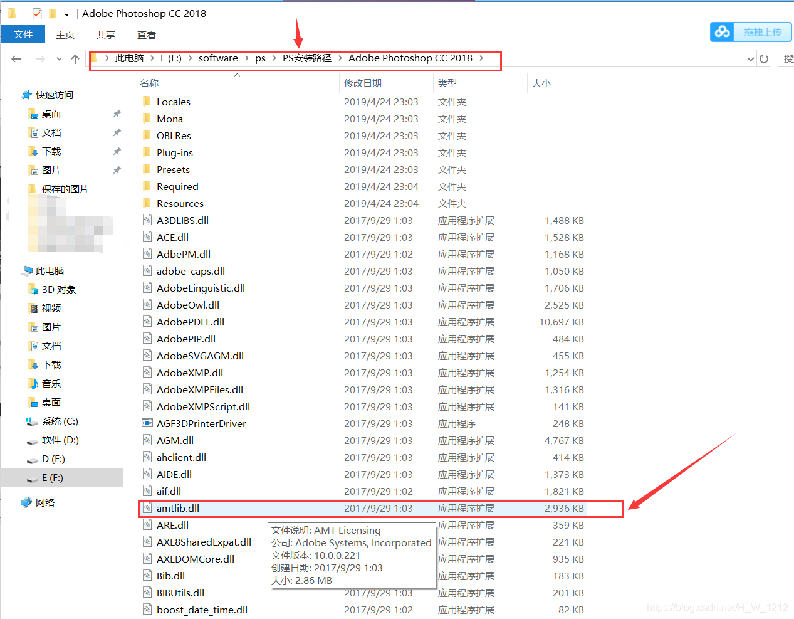
Task: Open the recent locations dropdown
Action: (x=59, y=59)
